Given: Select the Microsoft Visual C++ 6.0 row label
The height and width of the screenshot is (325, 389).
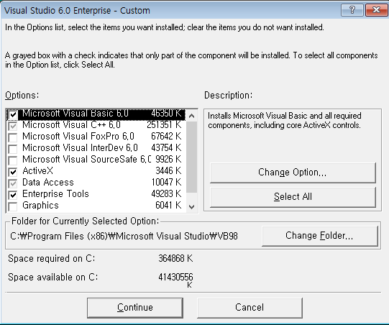Looking at the screenshot, I should 71,125.
